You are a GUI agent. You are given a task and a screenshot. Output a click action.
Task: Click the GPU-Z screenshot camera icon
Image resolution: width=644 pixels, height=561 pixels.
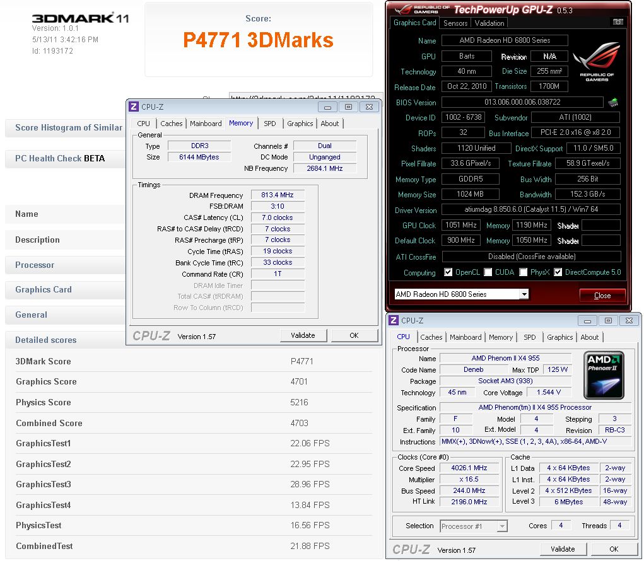618,22
